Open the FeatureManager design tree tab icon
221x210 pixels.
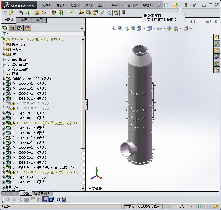click(x=5, y=28)
